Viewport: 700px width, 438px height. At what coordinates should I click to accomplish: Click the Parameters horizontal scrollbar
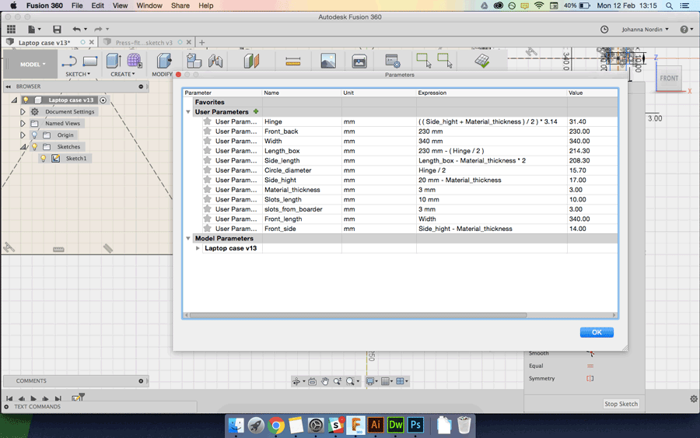358,315
